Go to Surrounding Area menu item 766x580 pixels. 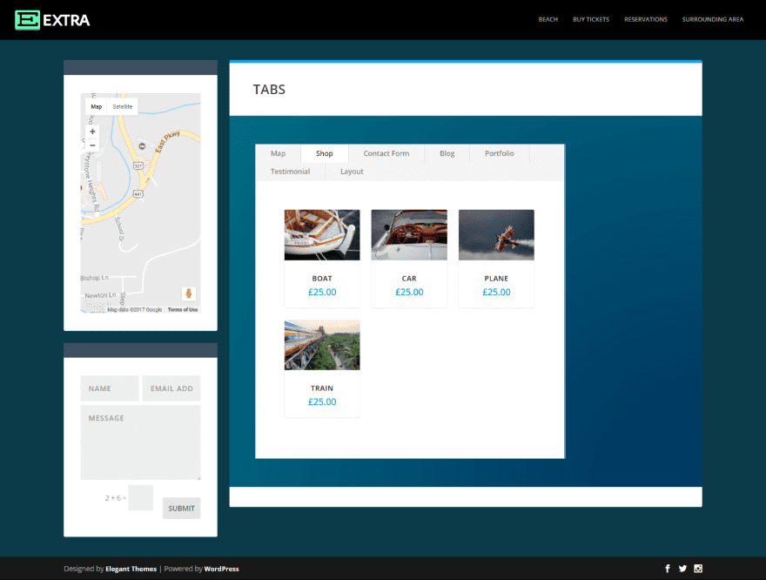[x=712, y=19]
